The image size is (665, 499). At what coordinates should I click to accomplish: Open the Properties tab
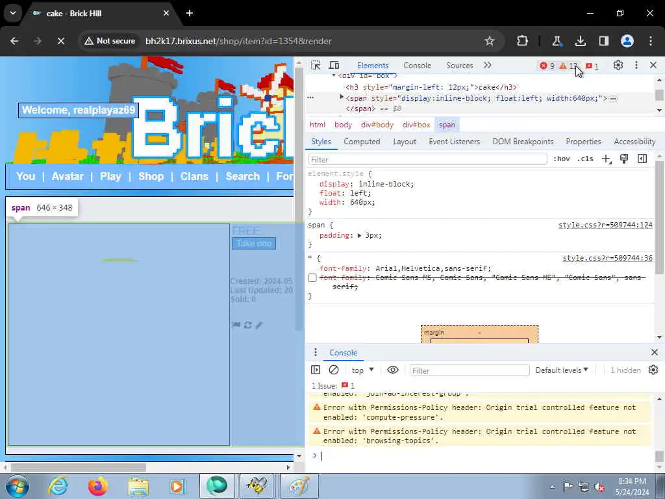tap(583, 142)
